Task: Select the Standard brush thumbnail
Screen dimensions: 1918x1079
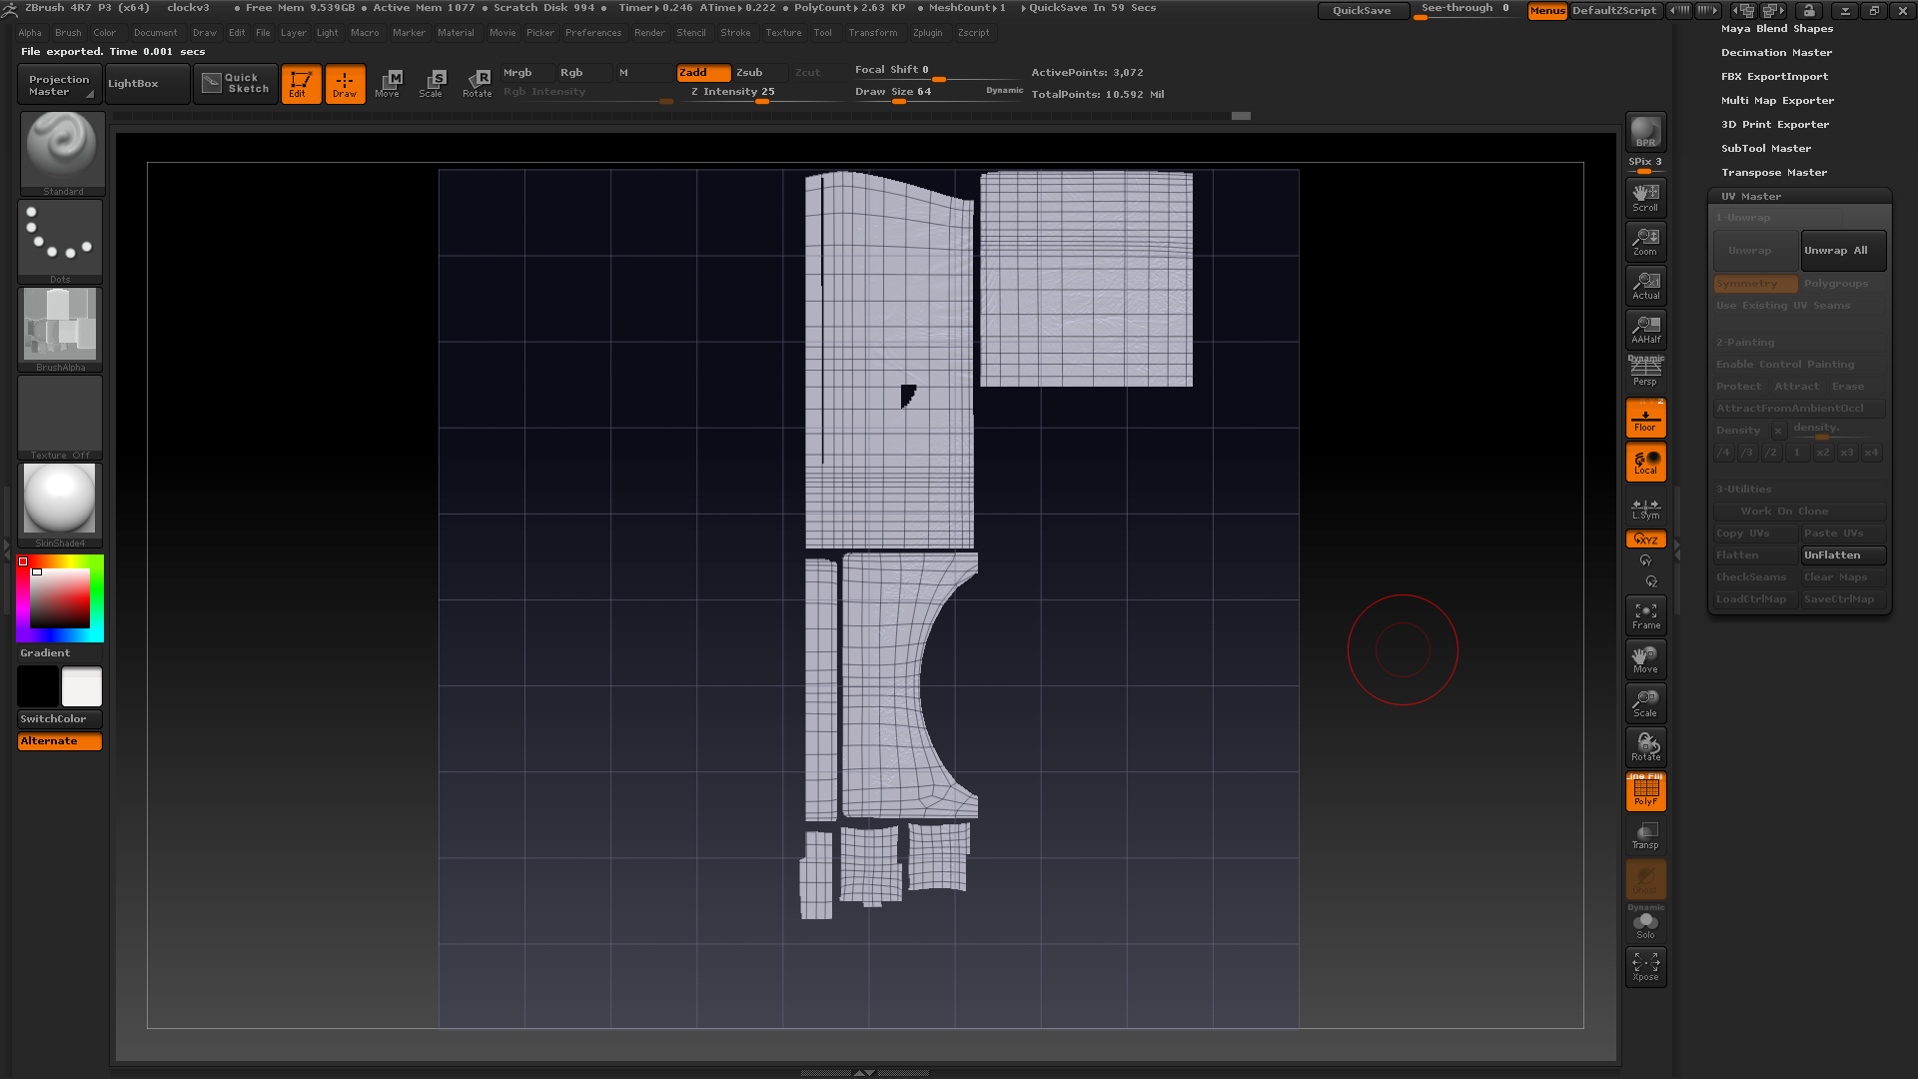Action: tap(62, 153)
